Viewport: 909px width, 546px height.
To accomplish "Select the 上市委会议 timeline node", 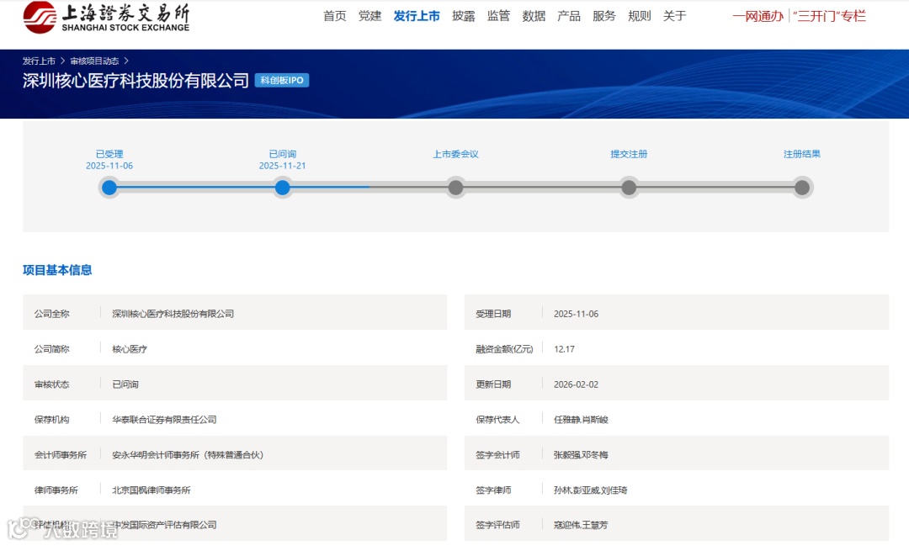I will (455, 188).
